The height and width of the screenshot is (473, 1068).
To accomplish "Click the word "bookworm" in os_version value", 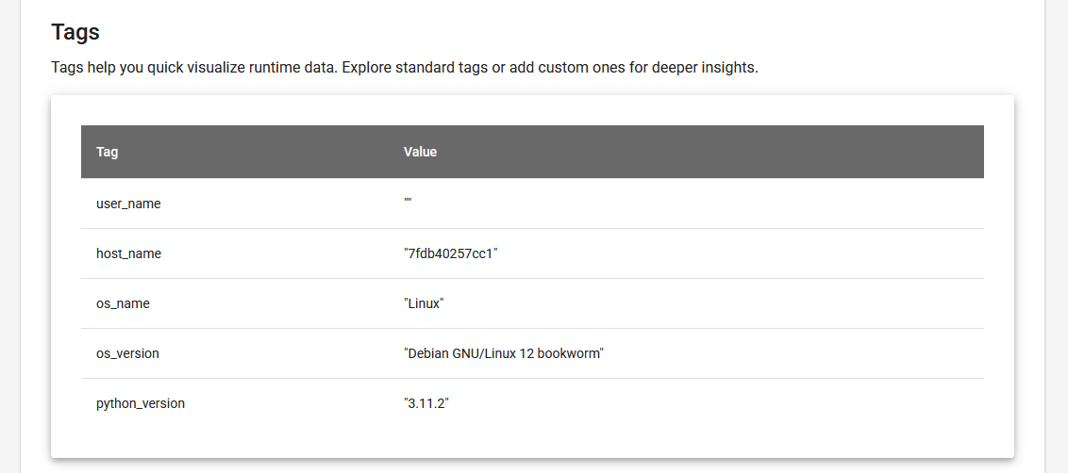I will point(570,353).
